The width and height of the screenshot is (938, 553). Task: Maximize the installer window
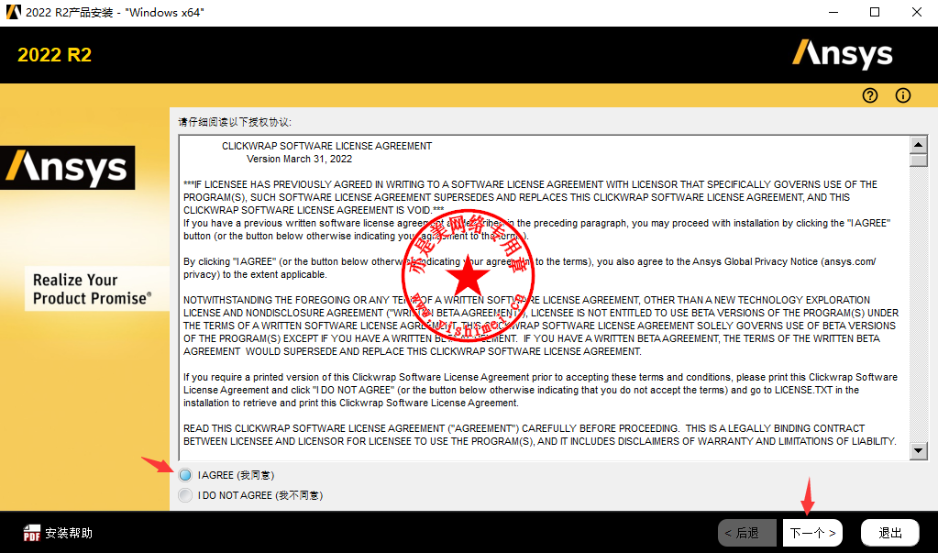(875, 13)
